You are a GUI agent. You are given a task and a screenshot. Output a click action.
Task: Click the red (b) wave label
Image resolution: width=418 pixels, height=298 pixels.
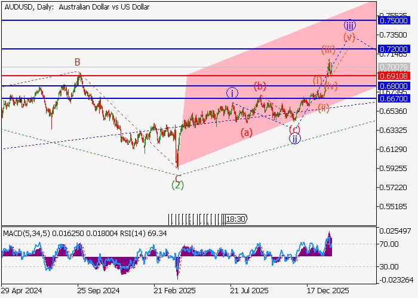coord(260,86)
